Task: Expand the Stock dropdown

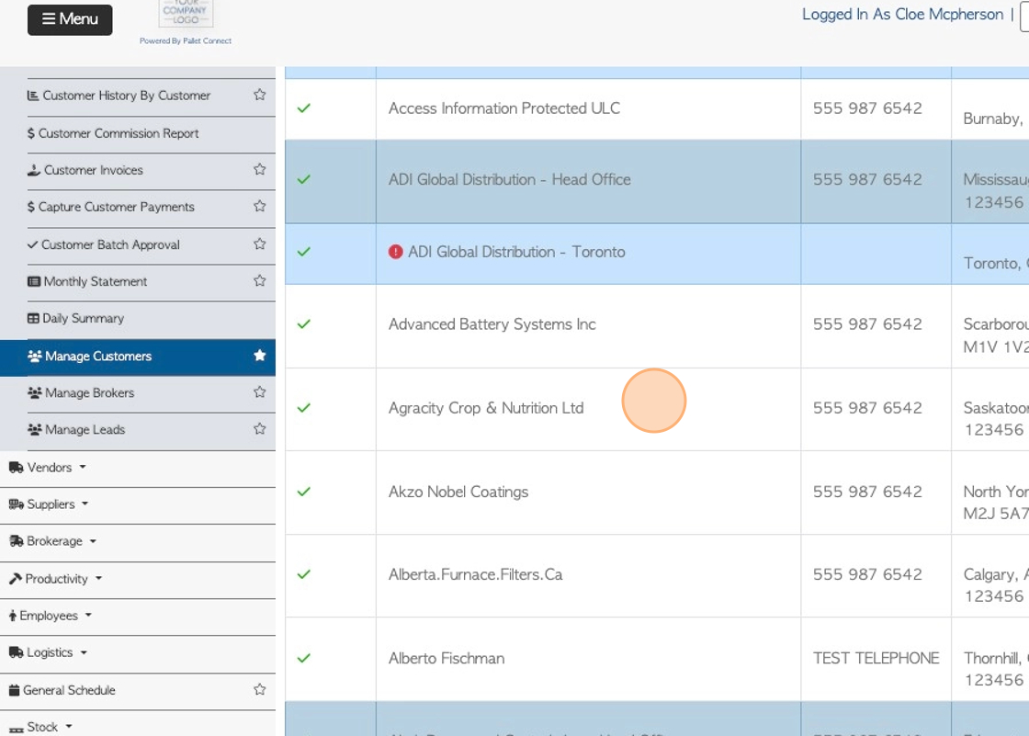Action: [40, 727]
